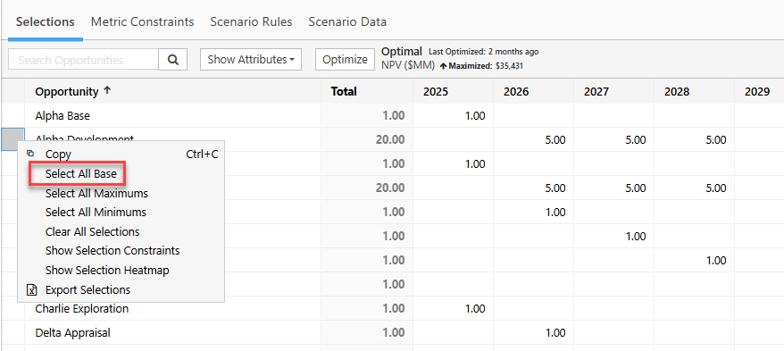Screen dimensions: 784x351
Task: Click Clear All Selections menu item
Action: pos(93,231)
